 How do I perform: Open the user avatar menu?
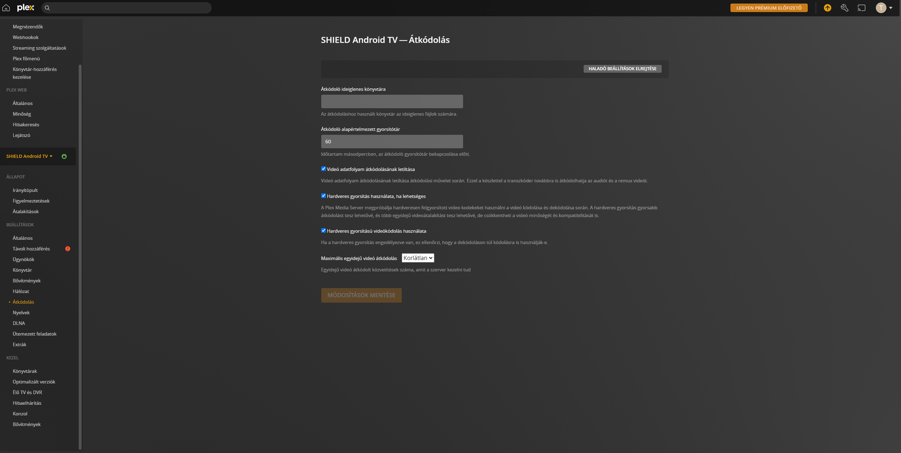881,8
